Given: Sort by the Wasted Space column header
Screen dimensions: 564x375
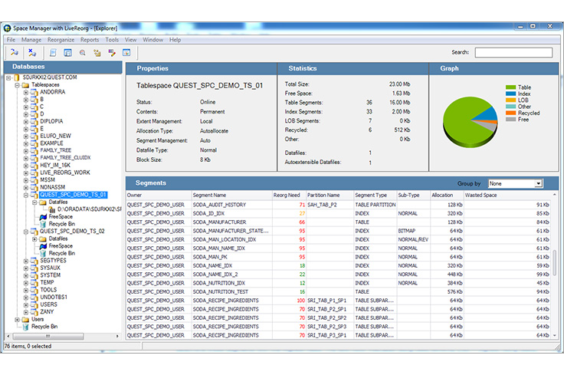Looking at the screenshot, I should pyautogui.click(x=507, y=196).
